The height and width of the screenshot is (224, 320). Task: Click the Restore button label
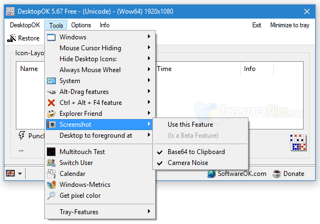pyautogui.click(x=29, y=38)
